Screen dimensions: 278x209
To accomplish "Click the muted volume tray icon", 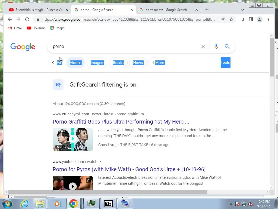I will click(x=251, y=204).
